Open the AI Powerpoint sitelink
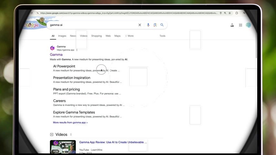 pyautogui.click(x=64, y=66)
